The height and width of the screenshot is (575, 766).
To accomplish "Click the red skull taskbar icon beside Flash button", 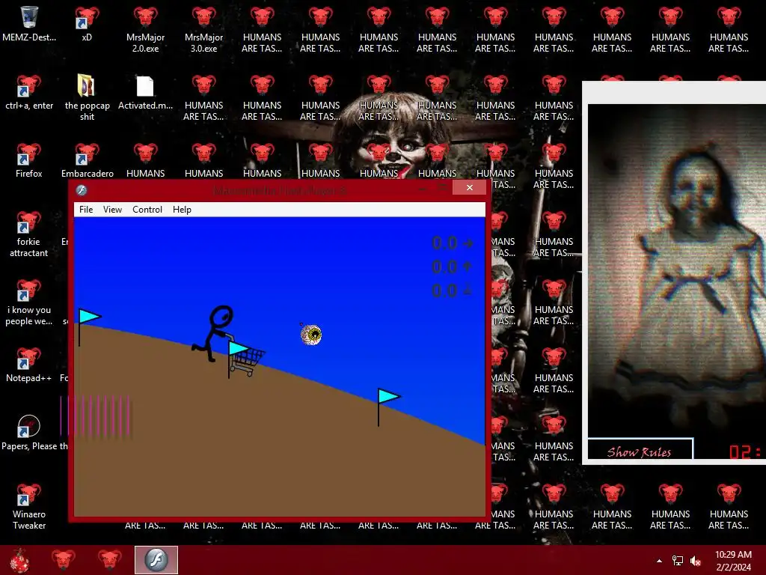I will point(109,560).
